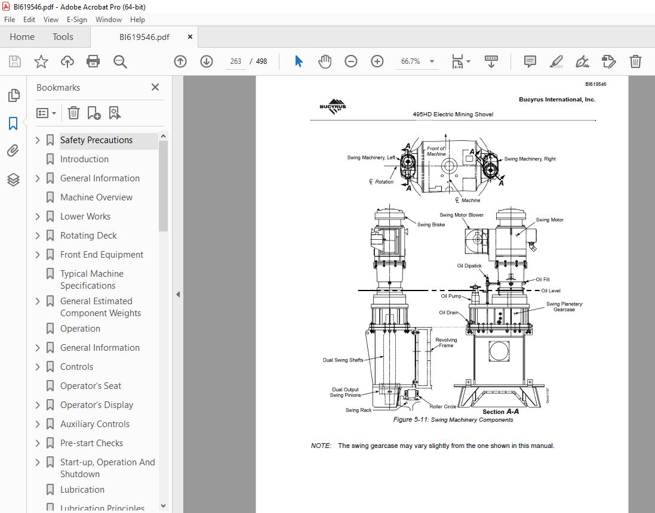Expand the Auxiliary Controls bookmark
Screen dimensions: 655x513
pos(38,424)
